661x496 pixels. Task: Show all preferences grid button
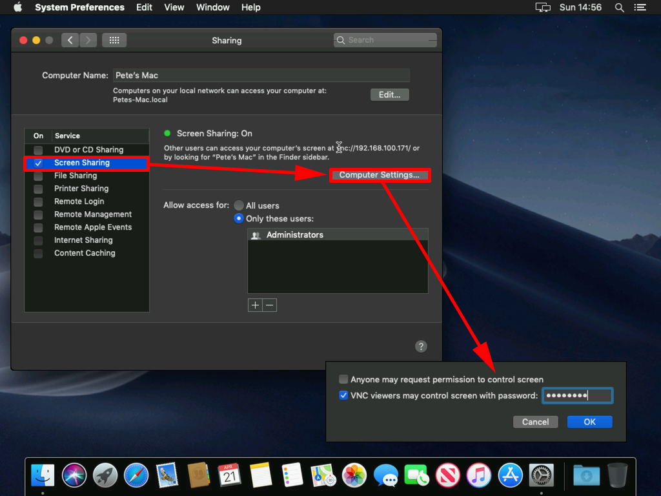tap(114, 40)
